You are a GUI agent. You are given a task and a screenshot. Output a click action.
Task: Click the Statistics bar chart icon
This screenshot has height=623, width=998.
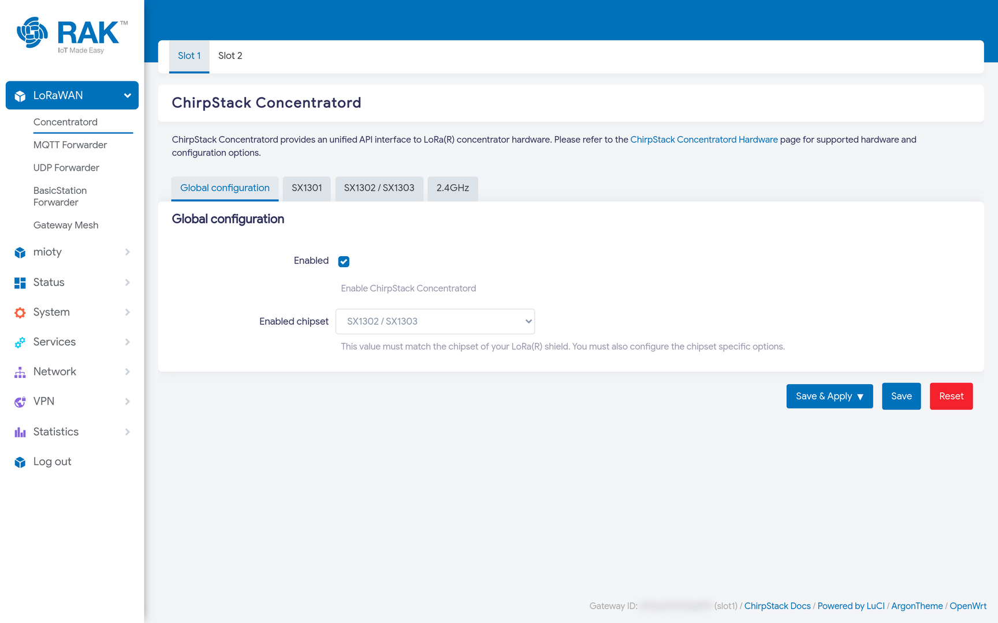pos(20,432)
